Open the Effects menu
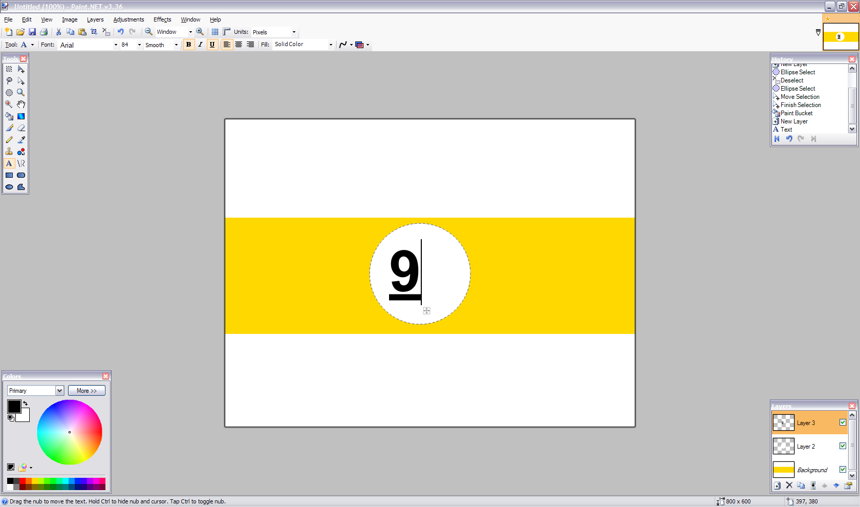860x507 pixels. coord(162,19)
